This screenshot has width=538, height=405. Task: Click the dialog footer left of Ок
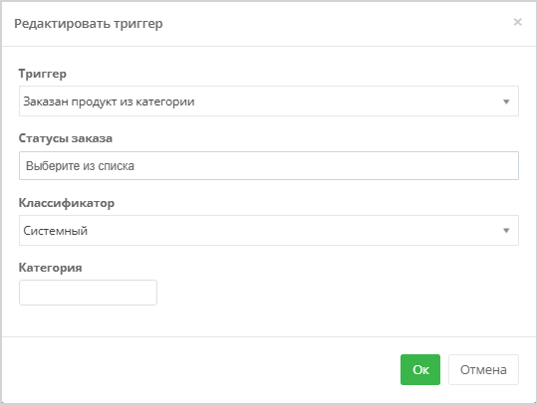[199, 370]
